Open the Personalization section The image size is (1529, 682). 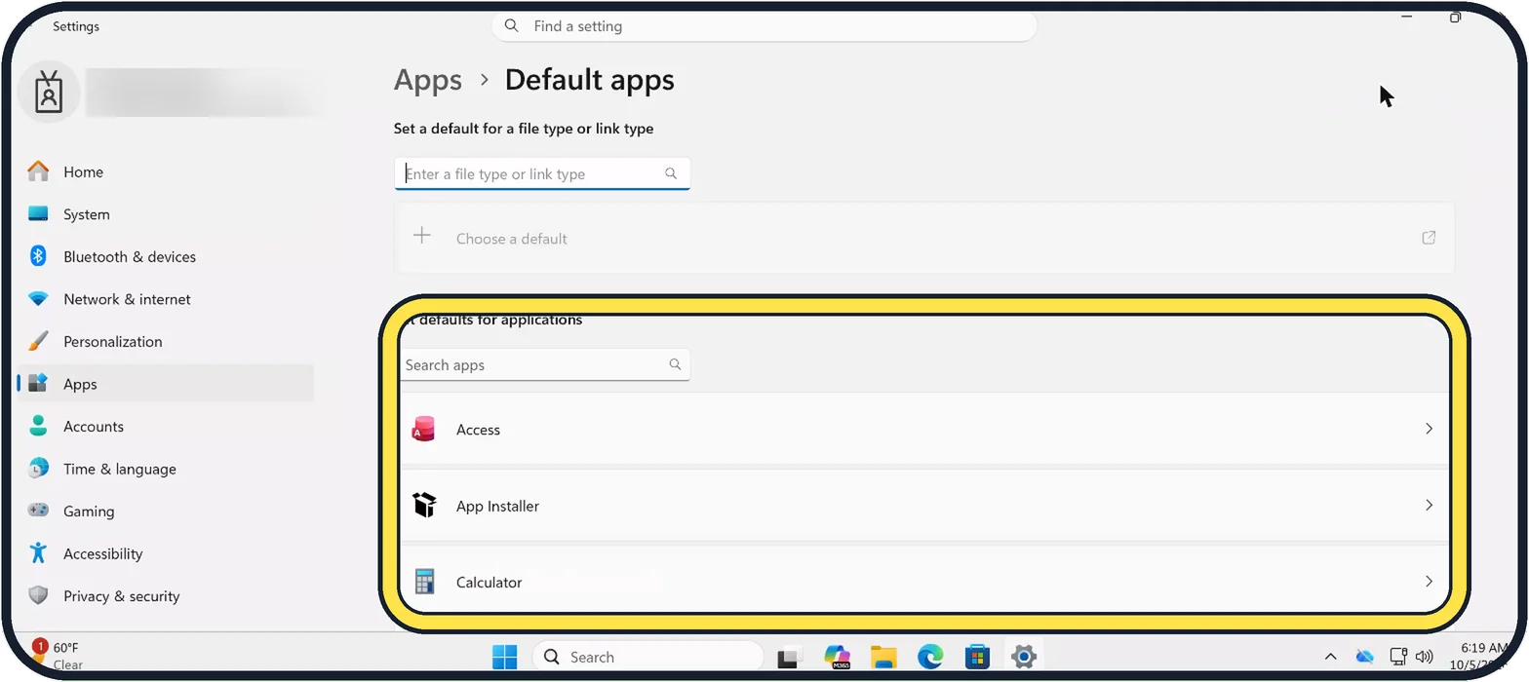click(166, 341)
